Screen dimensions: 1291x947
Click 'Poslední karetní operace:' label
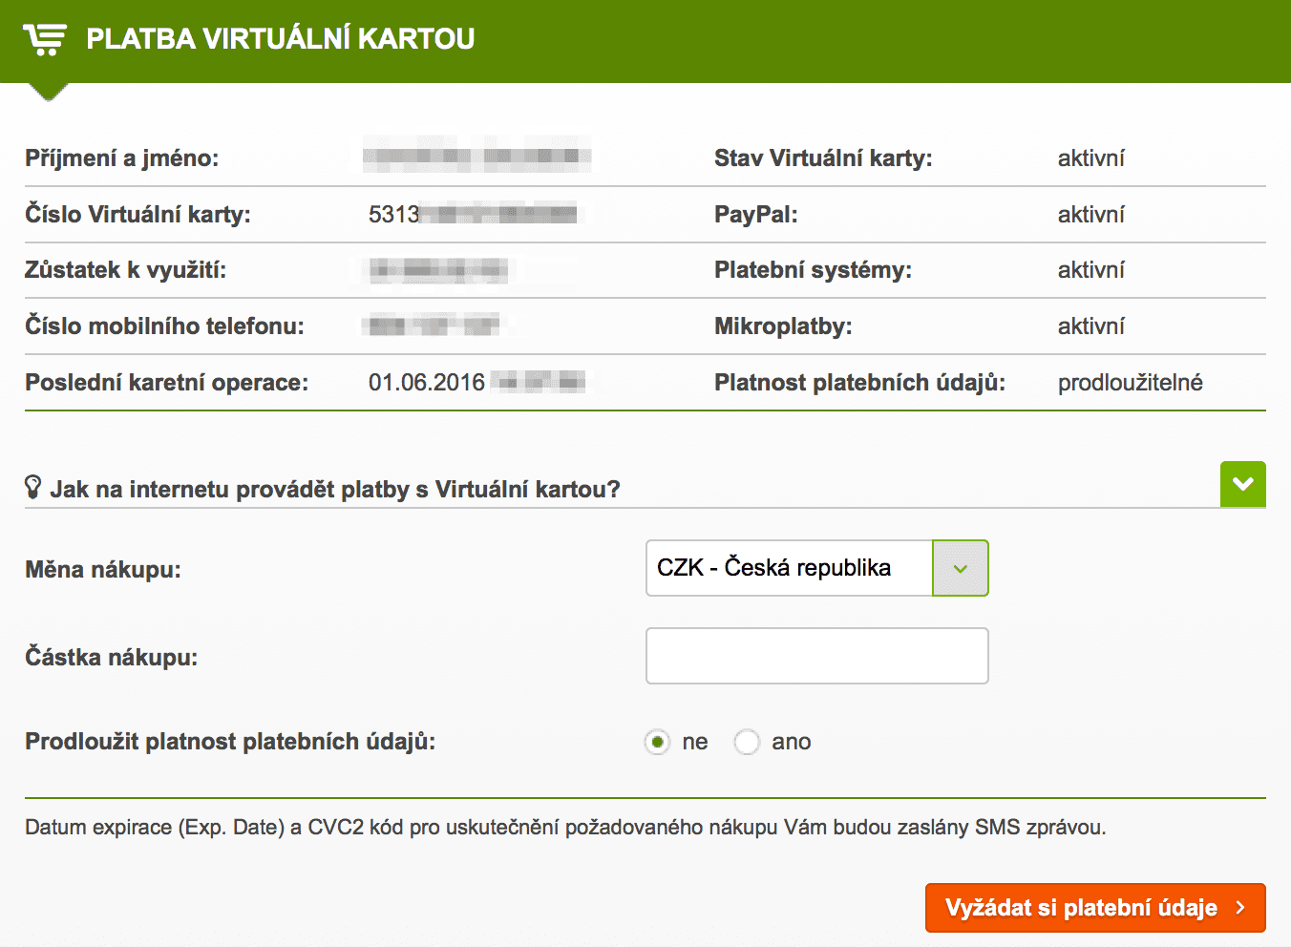(x=167, y=383)
